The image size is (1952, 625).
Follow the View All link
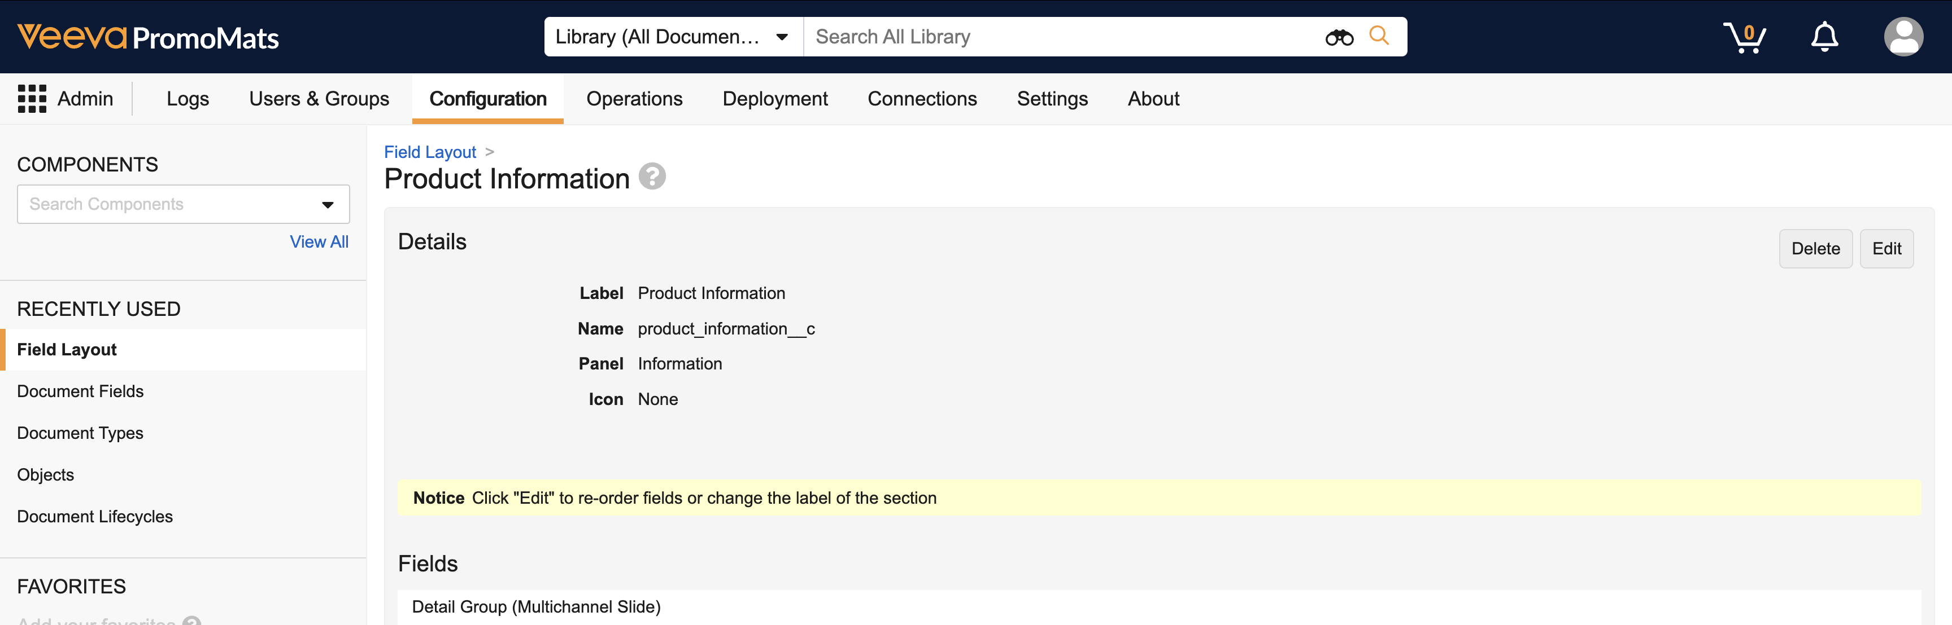pos(319,242)
